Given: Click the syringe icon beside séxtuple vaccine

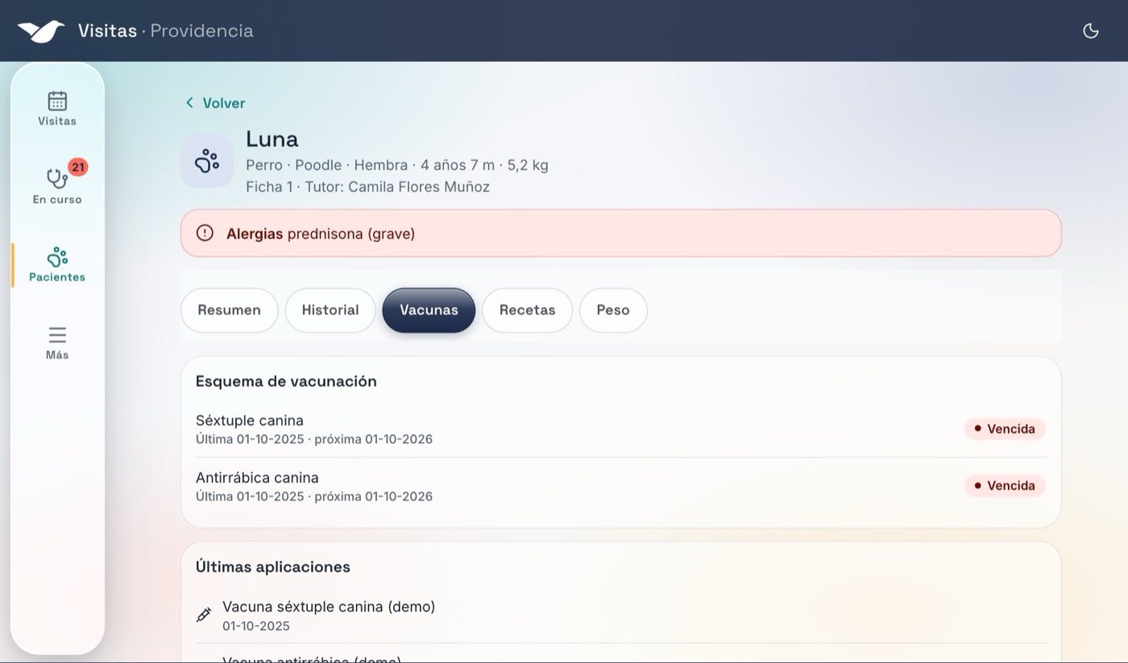Looking at the screenshot, I should click(x=204, y=615).
